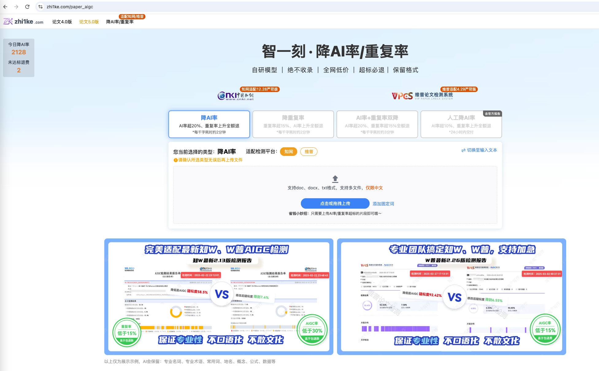The height and width of the screenshot is (371, 599).
Task: Click 维普适配4.29严苛版 badge
Action: point(459,89)
